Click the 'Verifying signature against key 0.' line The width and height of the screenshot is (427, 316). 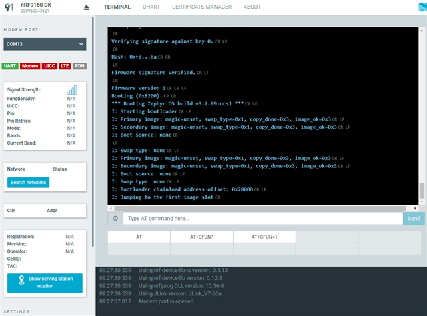point(162,41)
